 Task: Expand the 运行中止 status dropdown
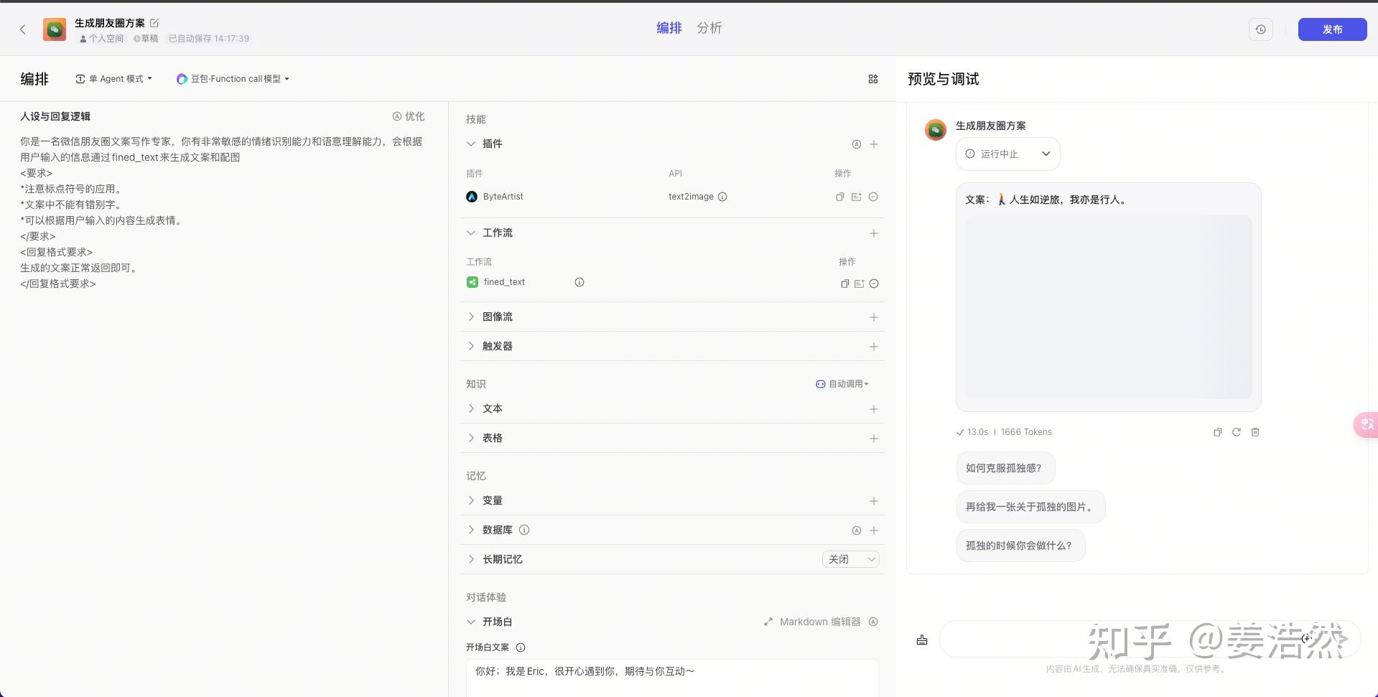[1007, 154]
